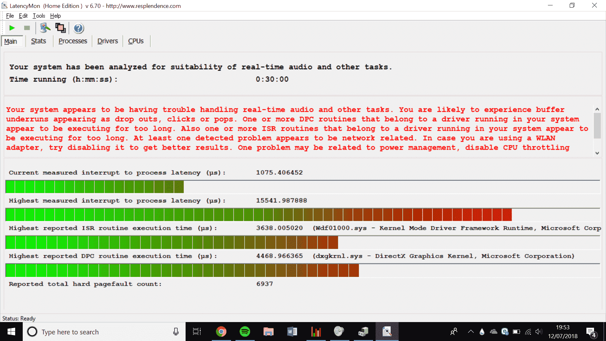Click the search box microphone icon
The width and height of the screenshot is (606, 341).
(x=176, y=332)
